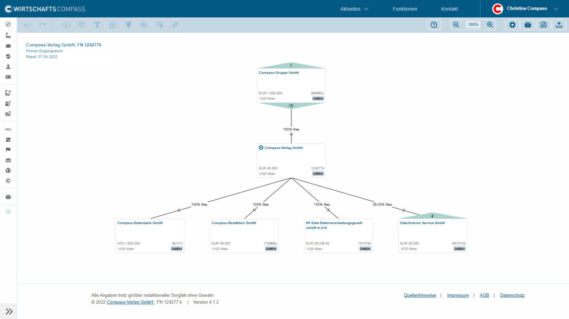Go to the Kontakt menu item

pyautogui.click(x=449, y=9)
